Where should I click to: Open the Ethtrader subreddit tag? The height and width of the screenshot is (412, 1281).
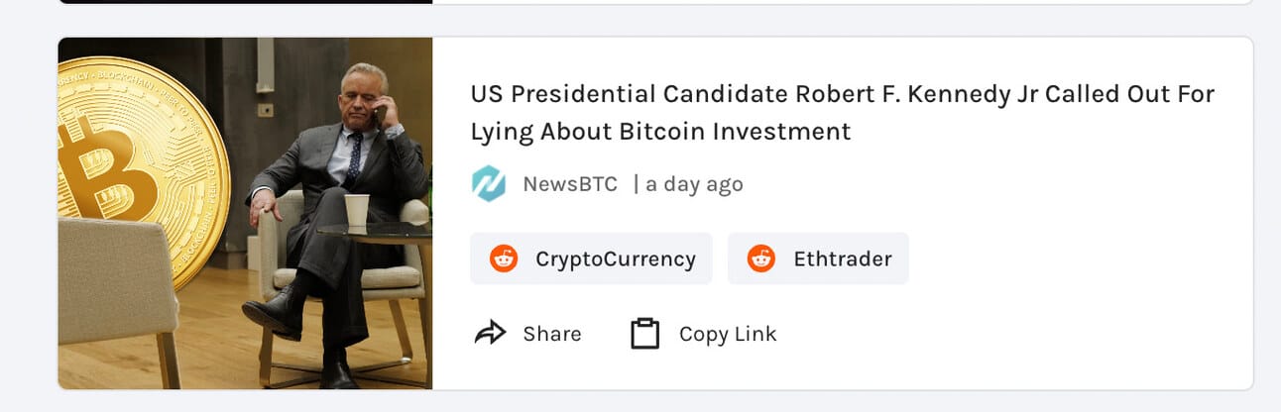pyautogui.click(x=842, y=259)
